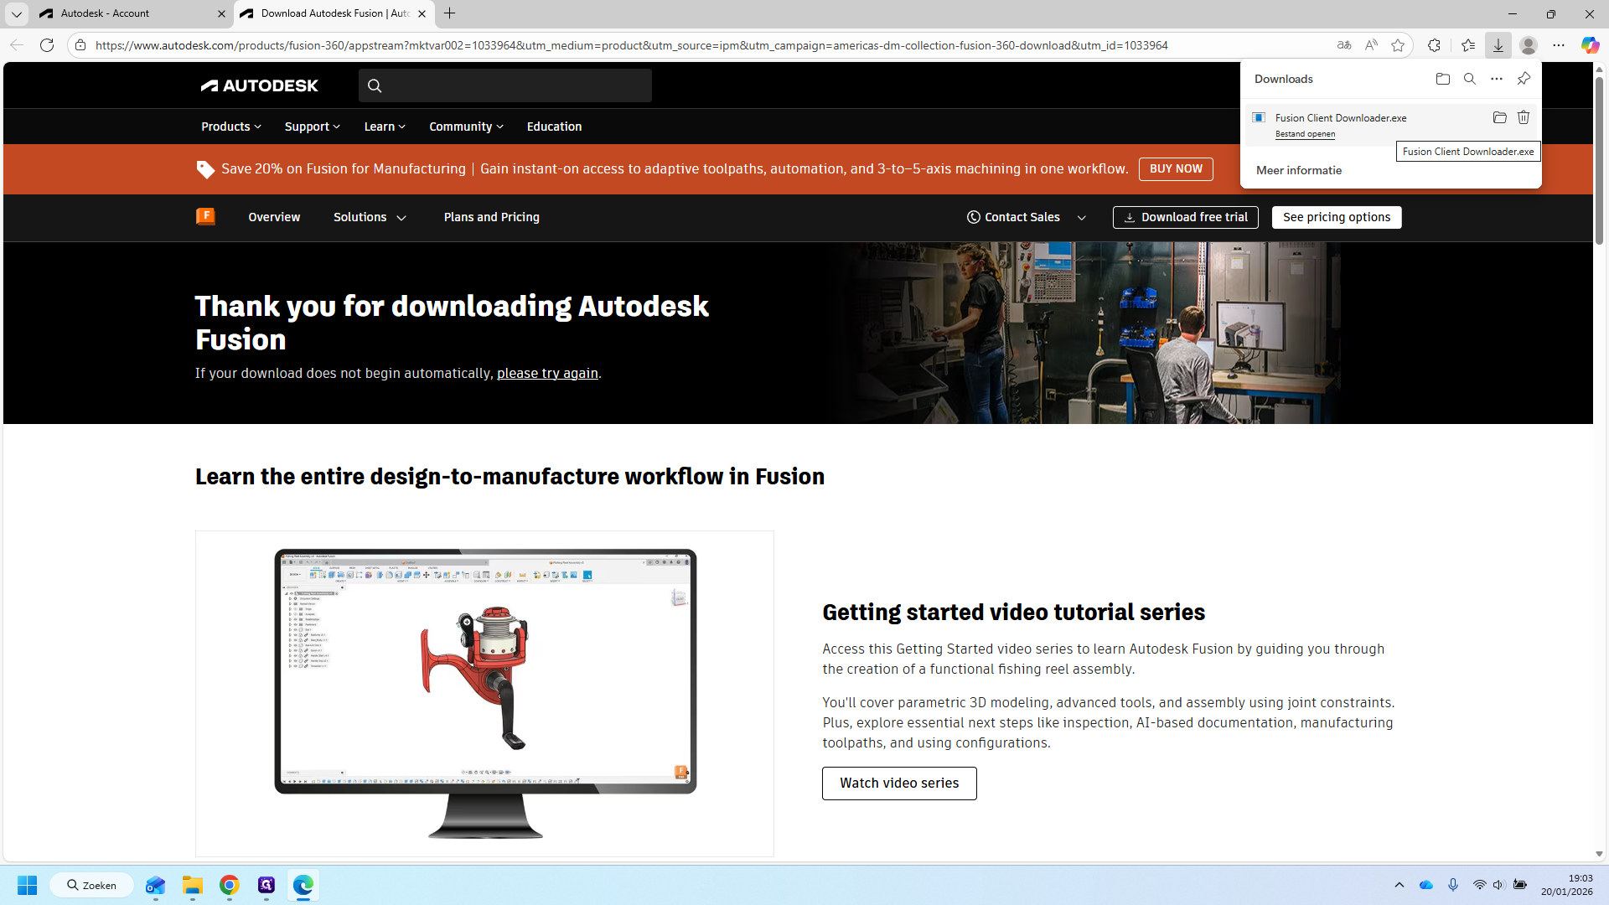Open the Plans and Pricing page

[492, 217]
